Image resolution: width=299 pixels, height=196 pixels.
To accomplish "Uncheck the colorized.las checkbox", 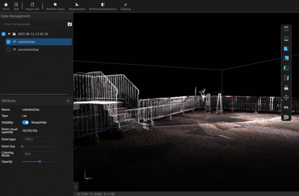I will [x=8, y=41].
